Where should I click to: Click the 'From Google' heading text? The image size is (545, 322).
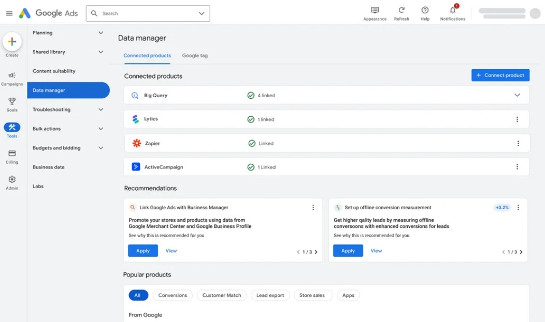point(145,315)
